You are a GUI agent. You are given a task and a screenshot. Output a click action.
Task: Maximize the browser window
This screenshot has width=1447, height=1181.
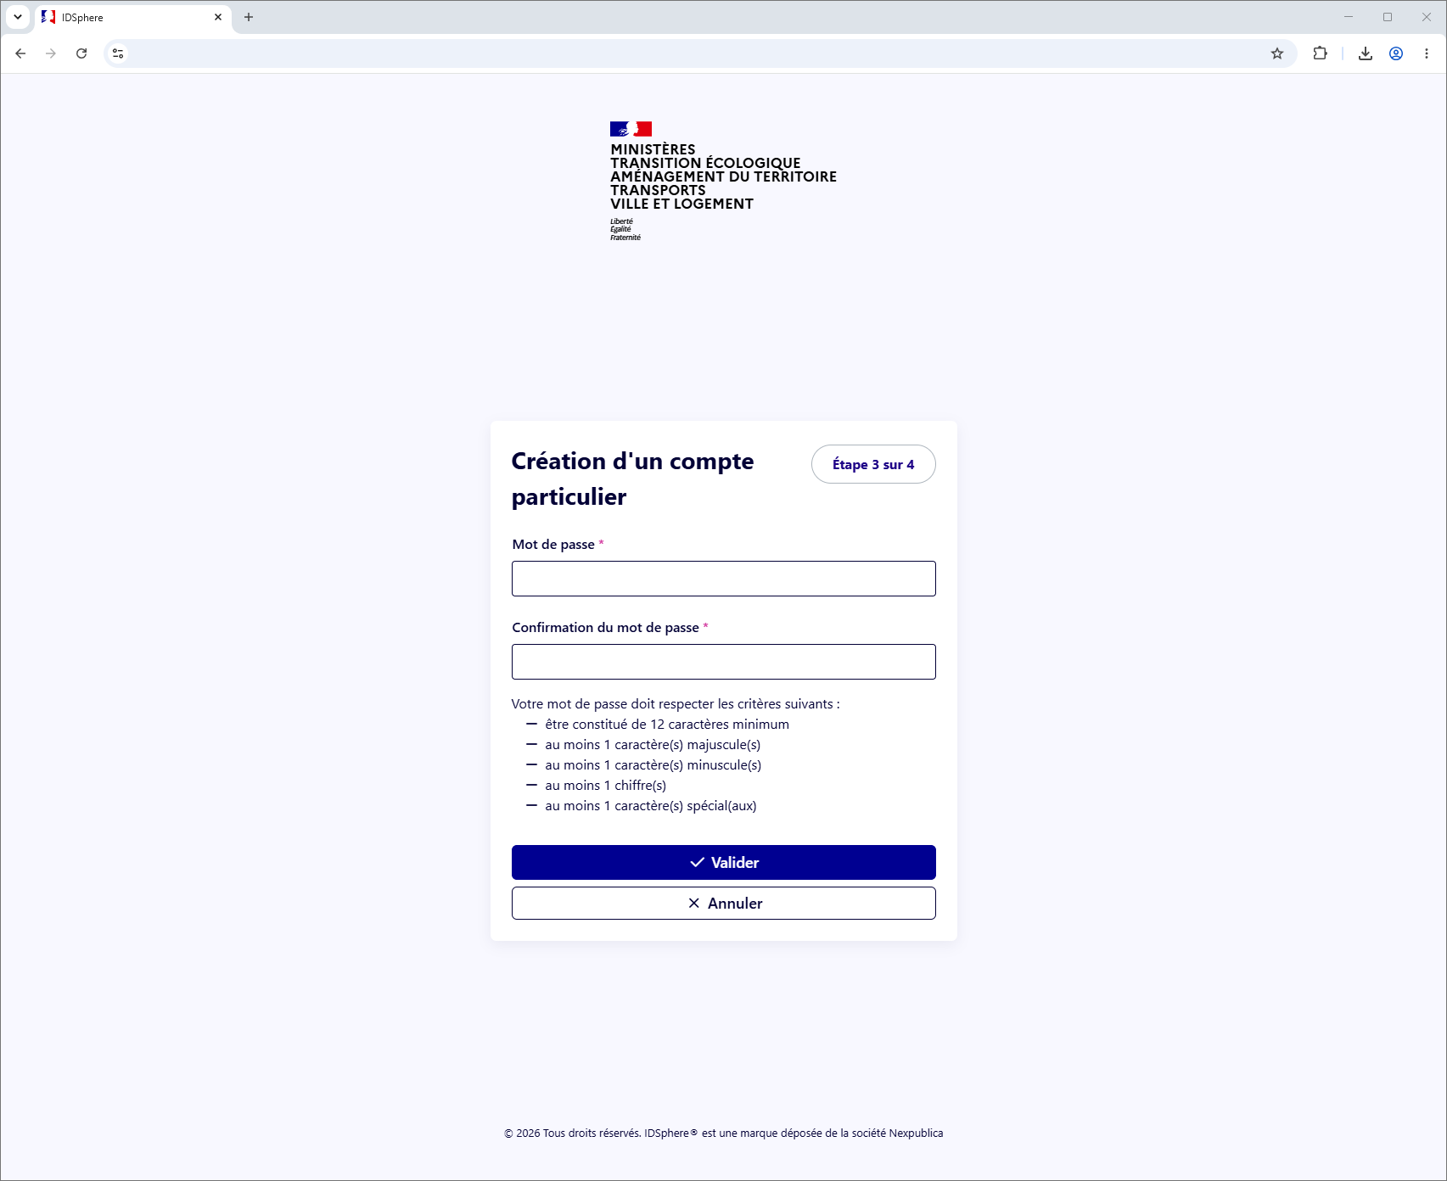(x=1388, y=17)
